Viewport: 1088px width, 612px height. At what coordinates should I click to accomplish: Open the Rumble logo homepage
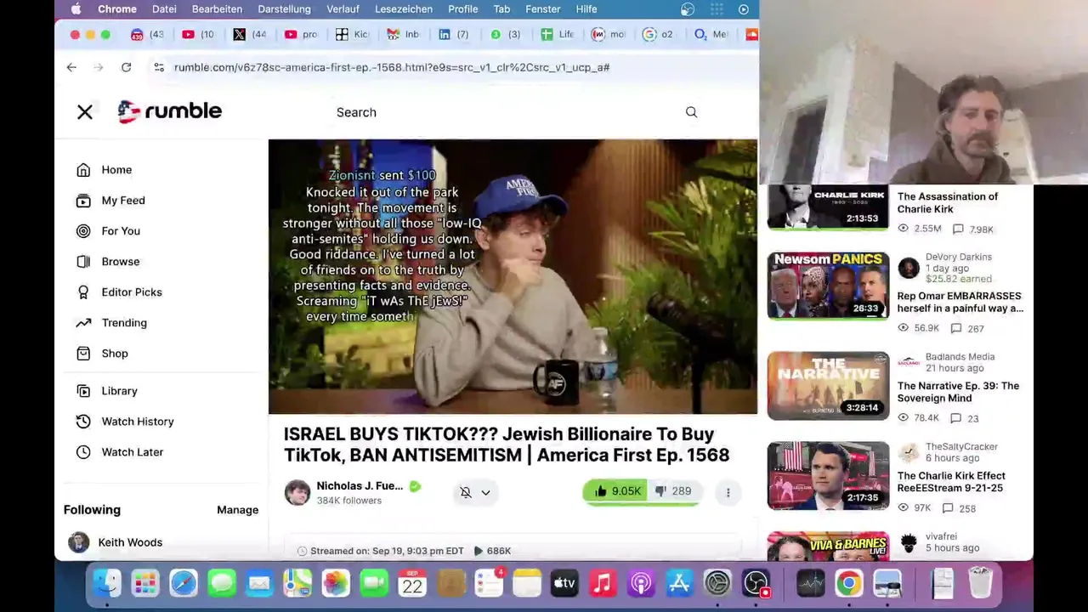pyautogui.click(x=170, y=111)
